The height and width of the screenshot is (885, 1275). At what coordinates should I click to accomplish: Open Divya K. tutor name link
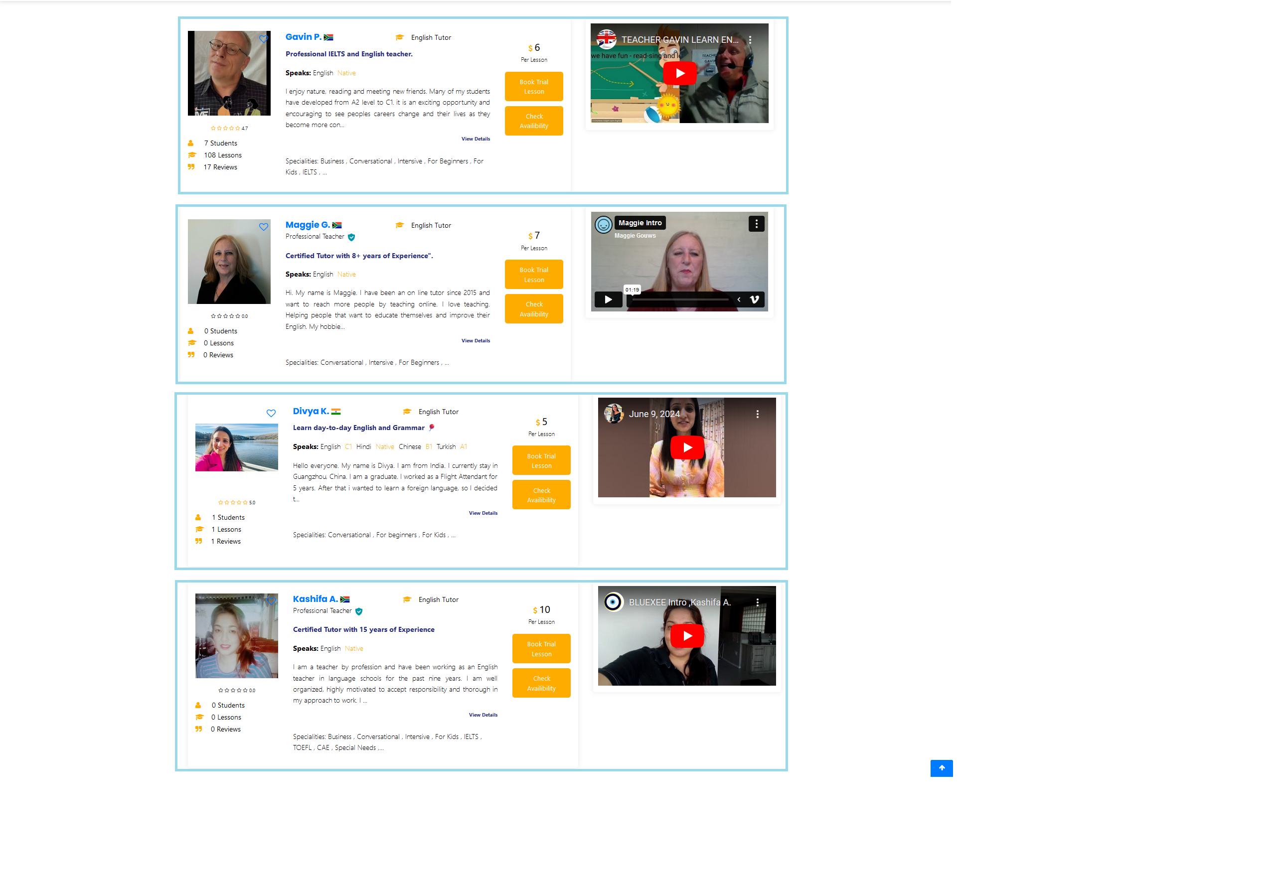311,411
